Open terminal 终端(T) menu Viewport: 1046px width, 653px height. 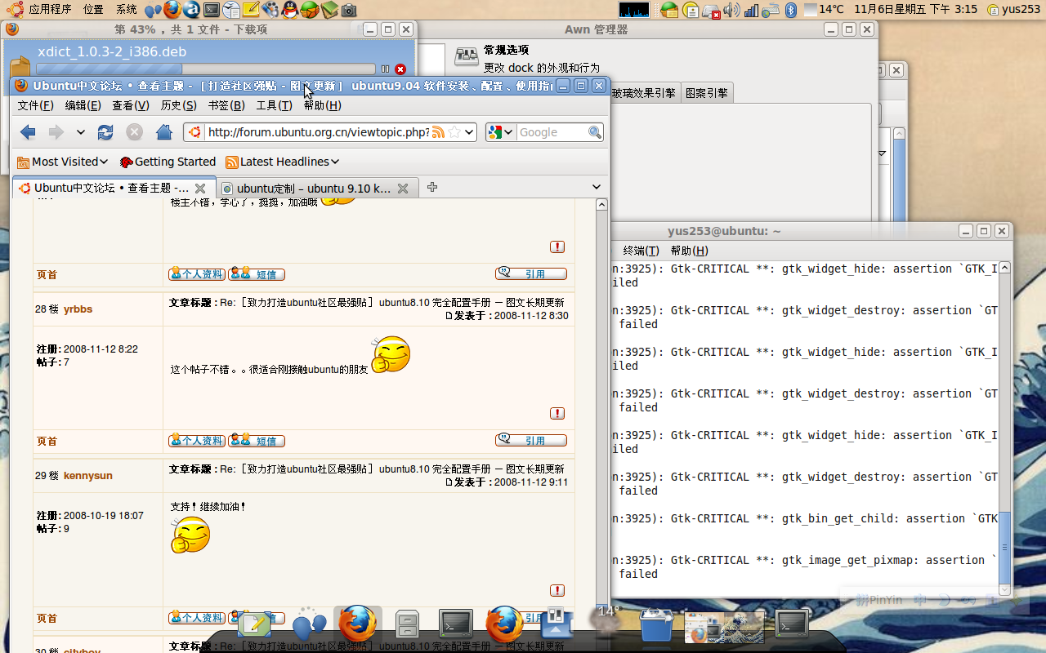640,251
